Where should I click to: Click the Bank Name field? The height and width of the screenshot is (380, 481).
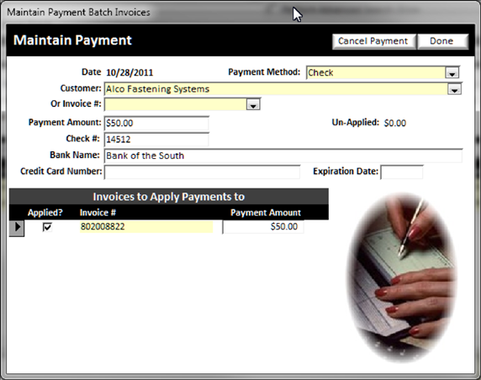pos(283,156)
